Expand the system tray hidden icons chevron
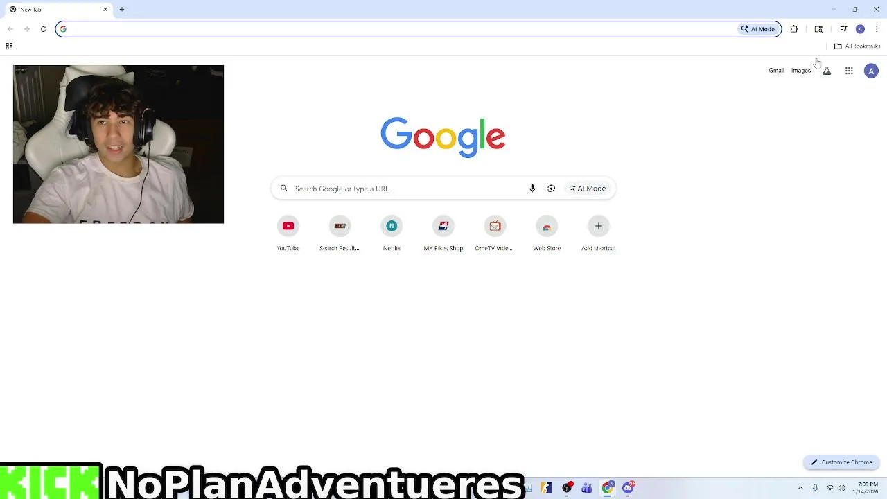 (x=800, y=488)
